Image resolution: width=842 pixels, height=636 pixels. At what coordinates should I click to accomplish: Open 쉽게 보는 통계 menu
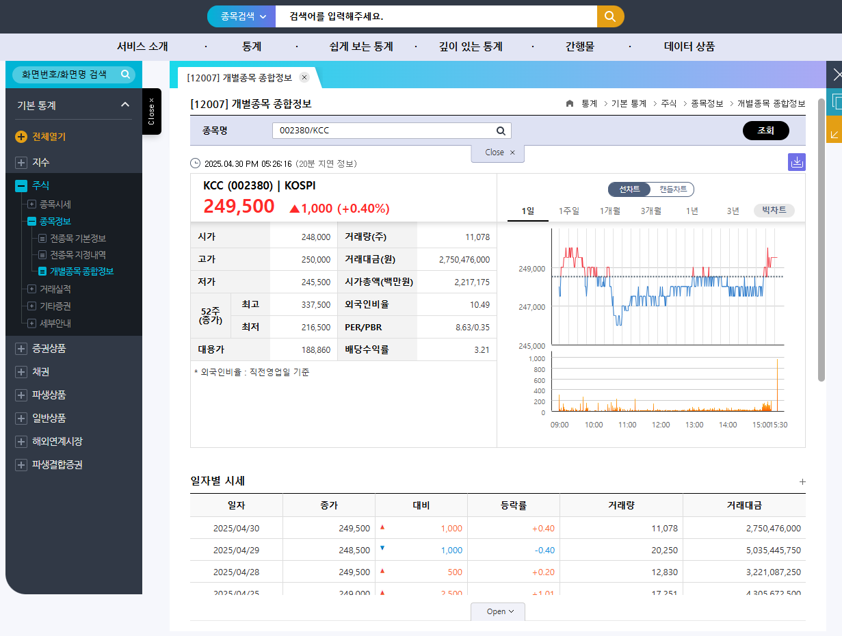361,47
